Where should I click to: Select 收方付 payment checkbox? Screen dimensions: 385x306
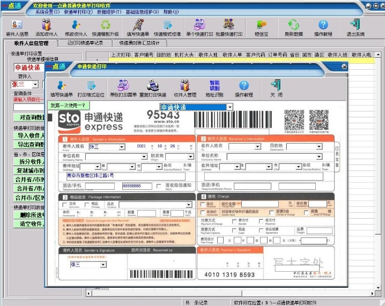tap(261, 221)
